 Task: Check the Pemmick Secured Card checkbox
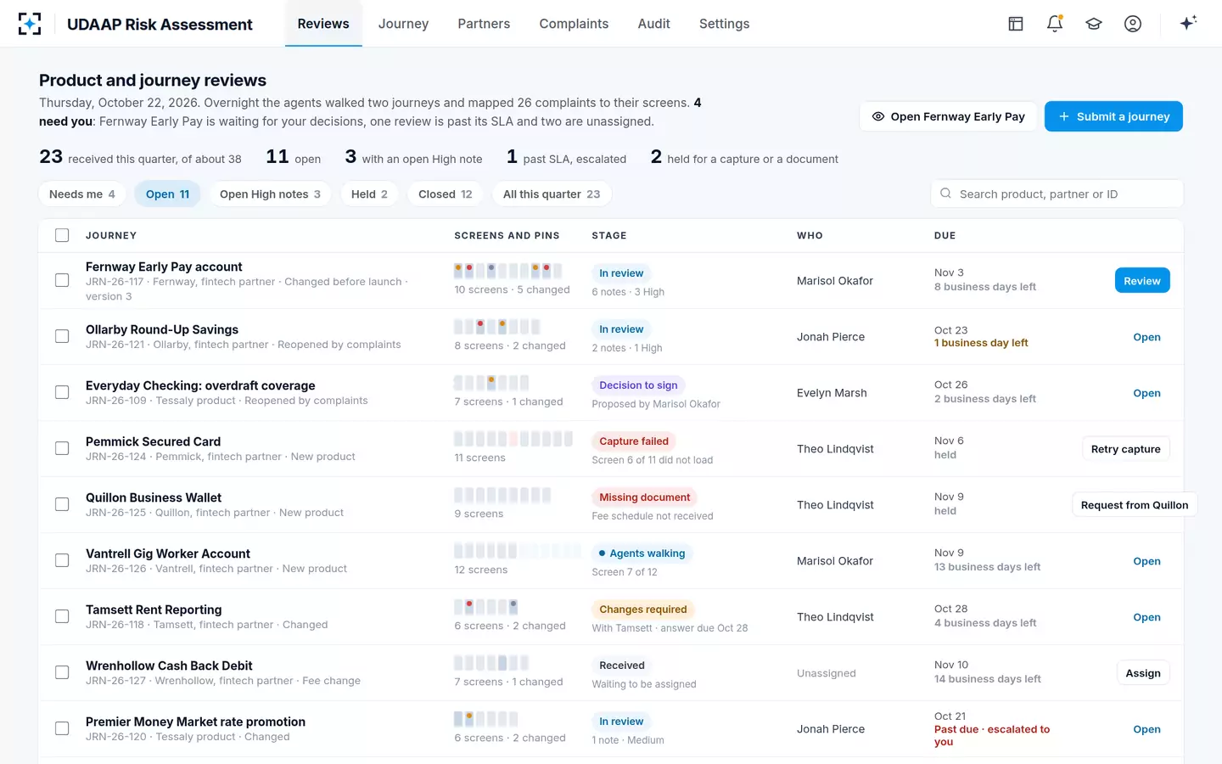pos(62,448)
